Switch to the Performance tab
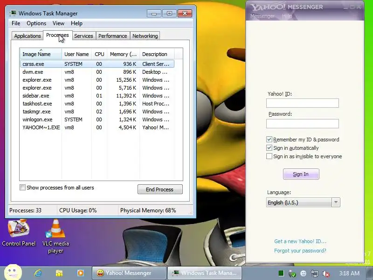Screen dimensions: 373x280 (x=113, y=36)
